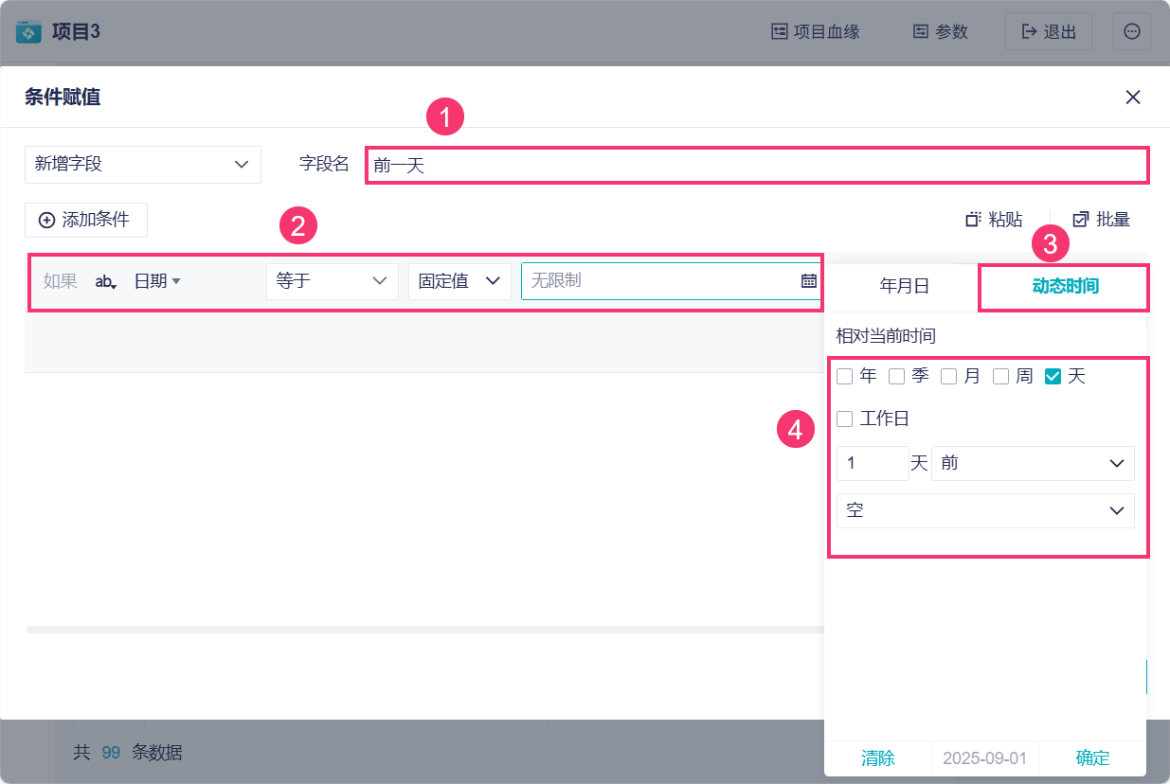This screenshot has height=784, width=1170.
Task: Click the 退出 exit button
Action: [x=1049, y=31]
